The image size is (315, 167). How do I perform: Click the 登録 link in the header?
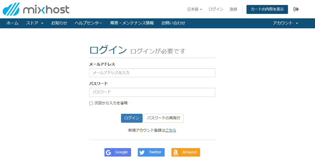(233, 9)
